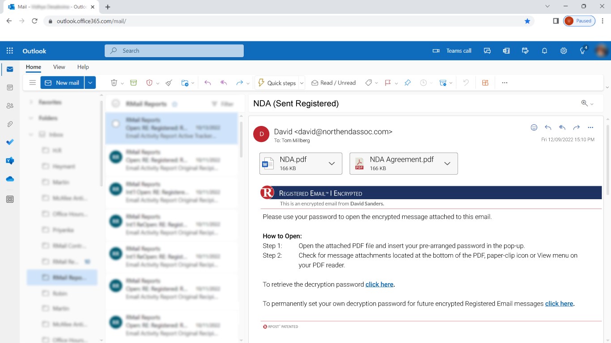Click forward arrow in the message header
The image size is (611, 343).
[576, 127]
